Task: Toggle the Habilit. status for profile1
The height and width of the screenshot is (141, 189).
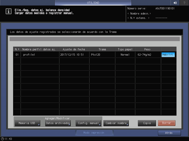Action: pyautogui.click(x=168, y=55)
